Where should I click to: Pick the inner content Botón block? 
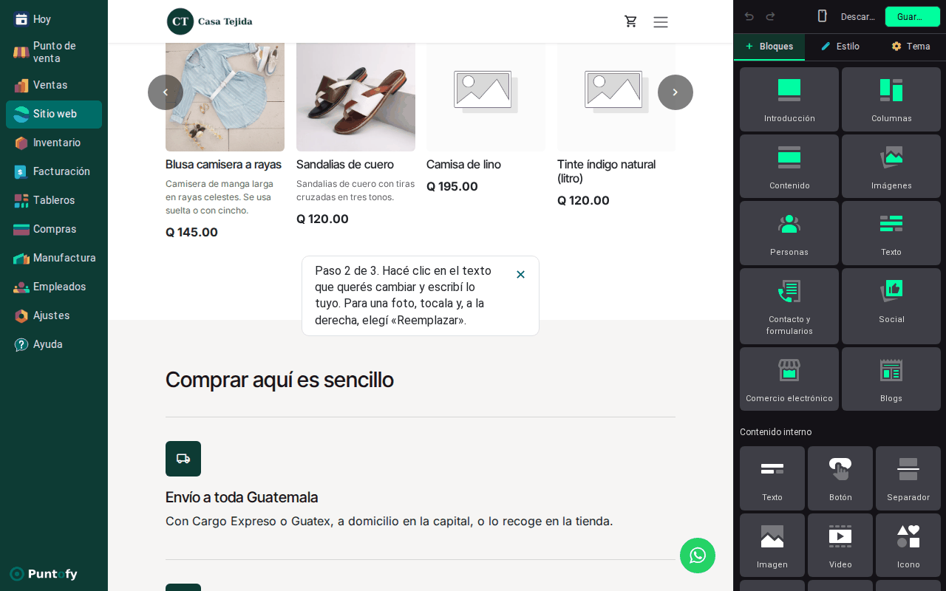[840, 478]
